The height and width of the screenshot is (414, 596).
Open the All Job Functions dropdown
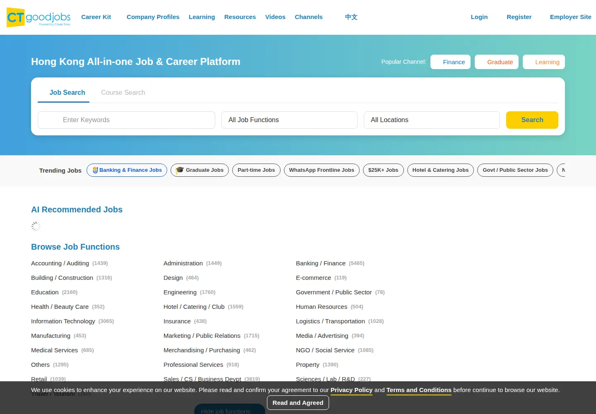click(x=289, y=120)
